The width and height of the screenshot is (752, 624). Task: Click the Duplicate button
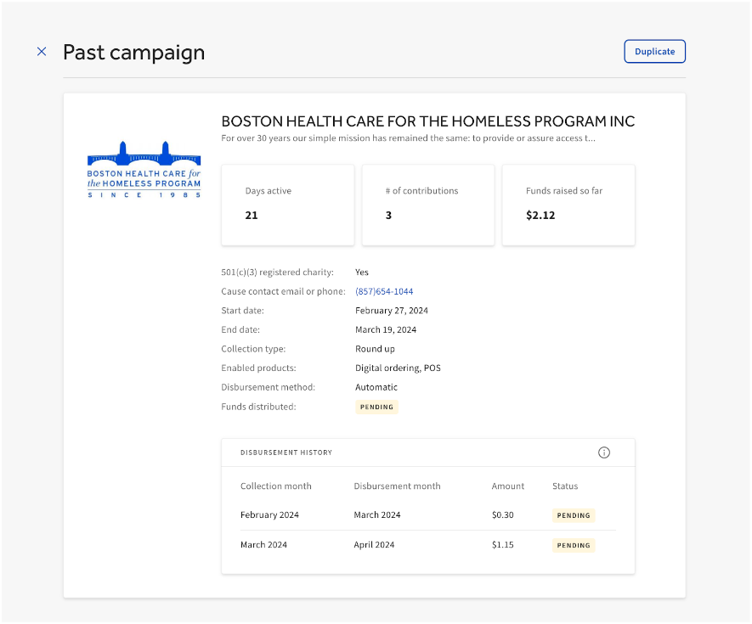[x=654, y=52]
